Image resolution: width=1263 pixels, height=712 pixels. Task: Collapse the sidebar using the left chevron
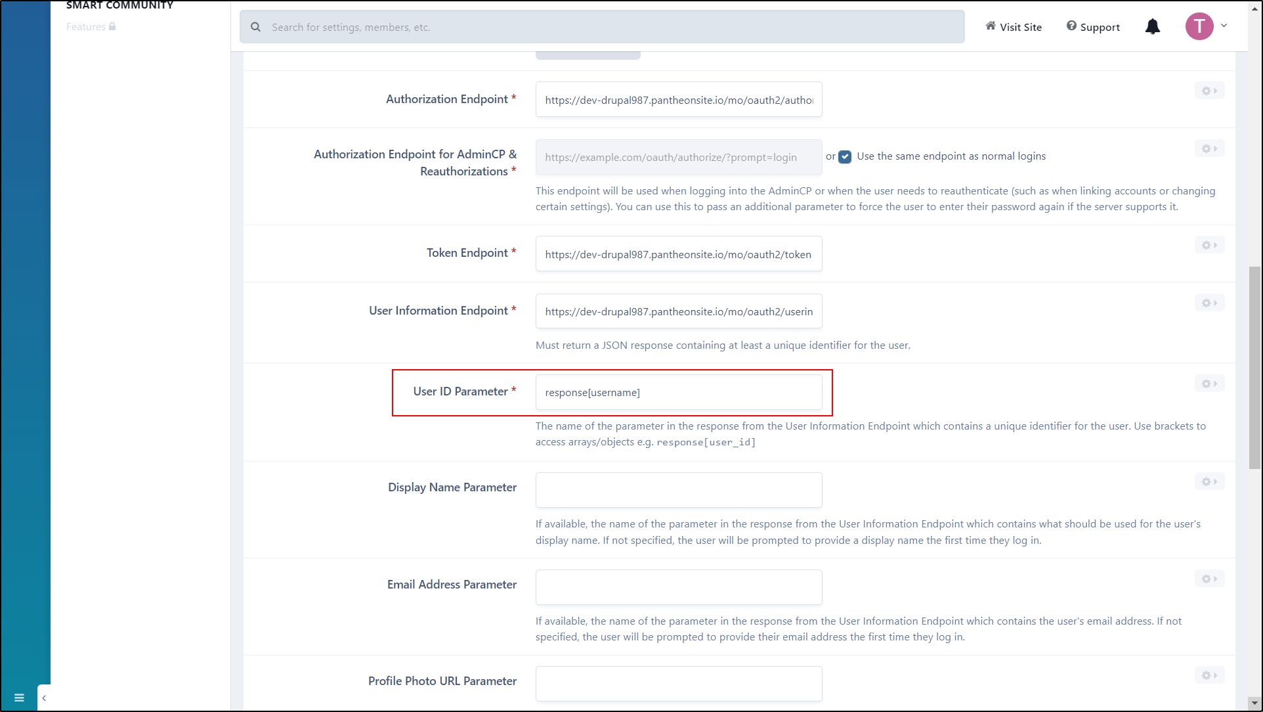(43, 698)
